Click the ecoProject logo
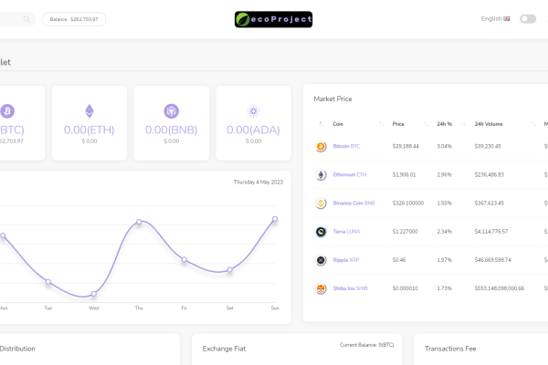The height and width of the screenshot is (365, 548). pyautogui.click(x=273, y=19)
